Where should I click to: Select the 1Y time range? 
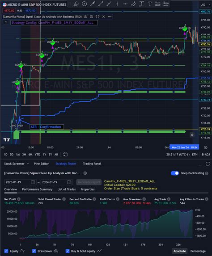tap(44, 155)
